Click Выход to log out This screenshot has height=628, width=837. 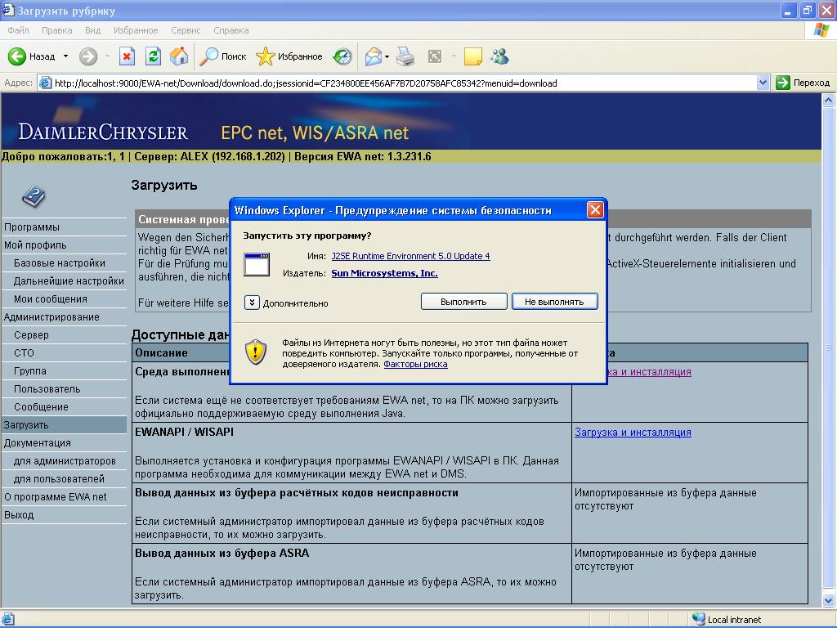coord(19,515)
